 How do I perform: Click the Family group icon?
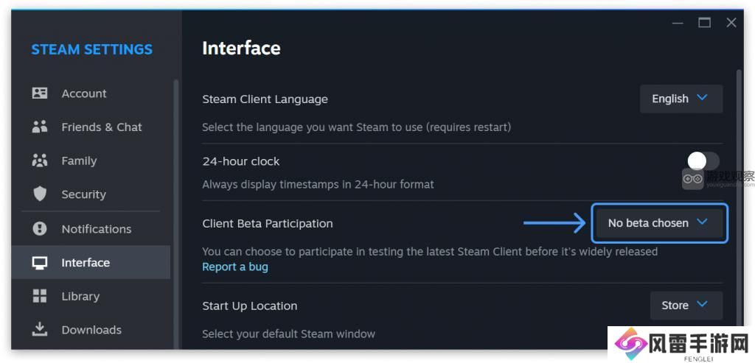pos(40,161)
